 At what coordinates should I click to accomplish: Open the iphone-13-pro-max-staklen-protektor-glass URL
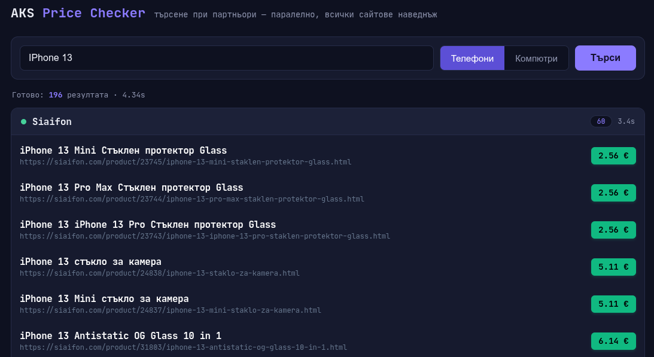(x=192, y=199)
